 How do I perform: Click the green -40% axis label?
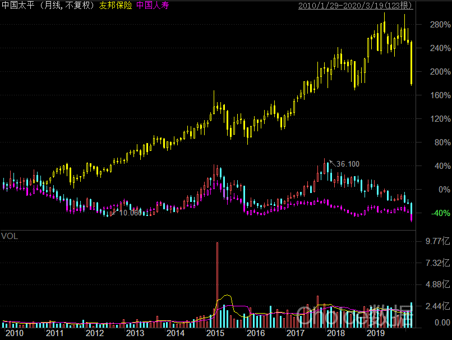[440, 213]
